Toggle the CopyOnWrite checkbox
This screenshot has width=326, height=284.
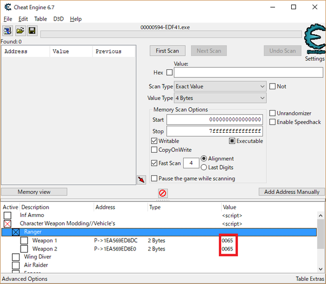[154, 150]
